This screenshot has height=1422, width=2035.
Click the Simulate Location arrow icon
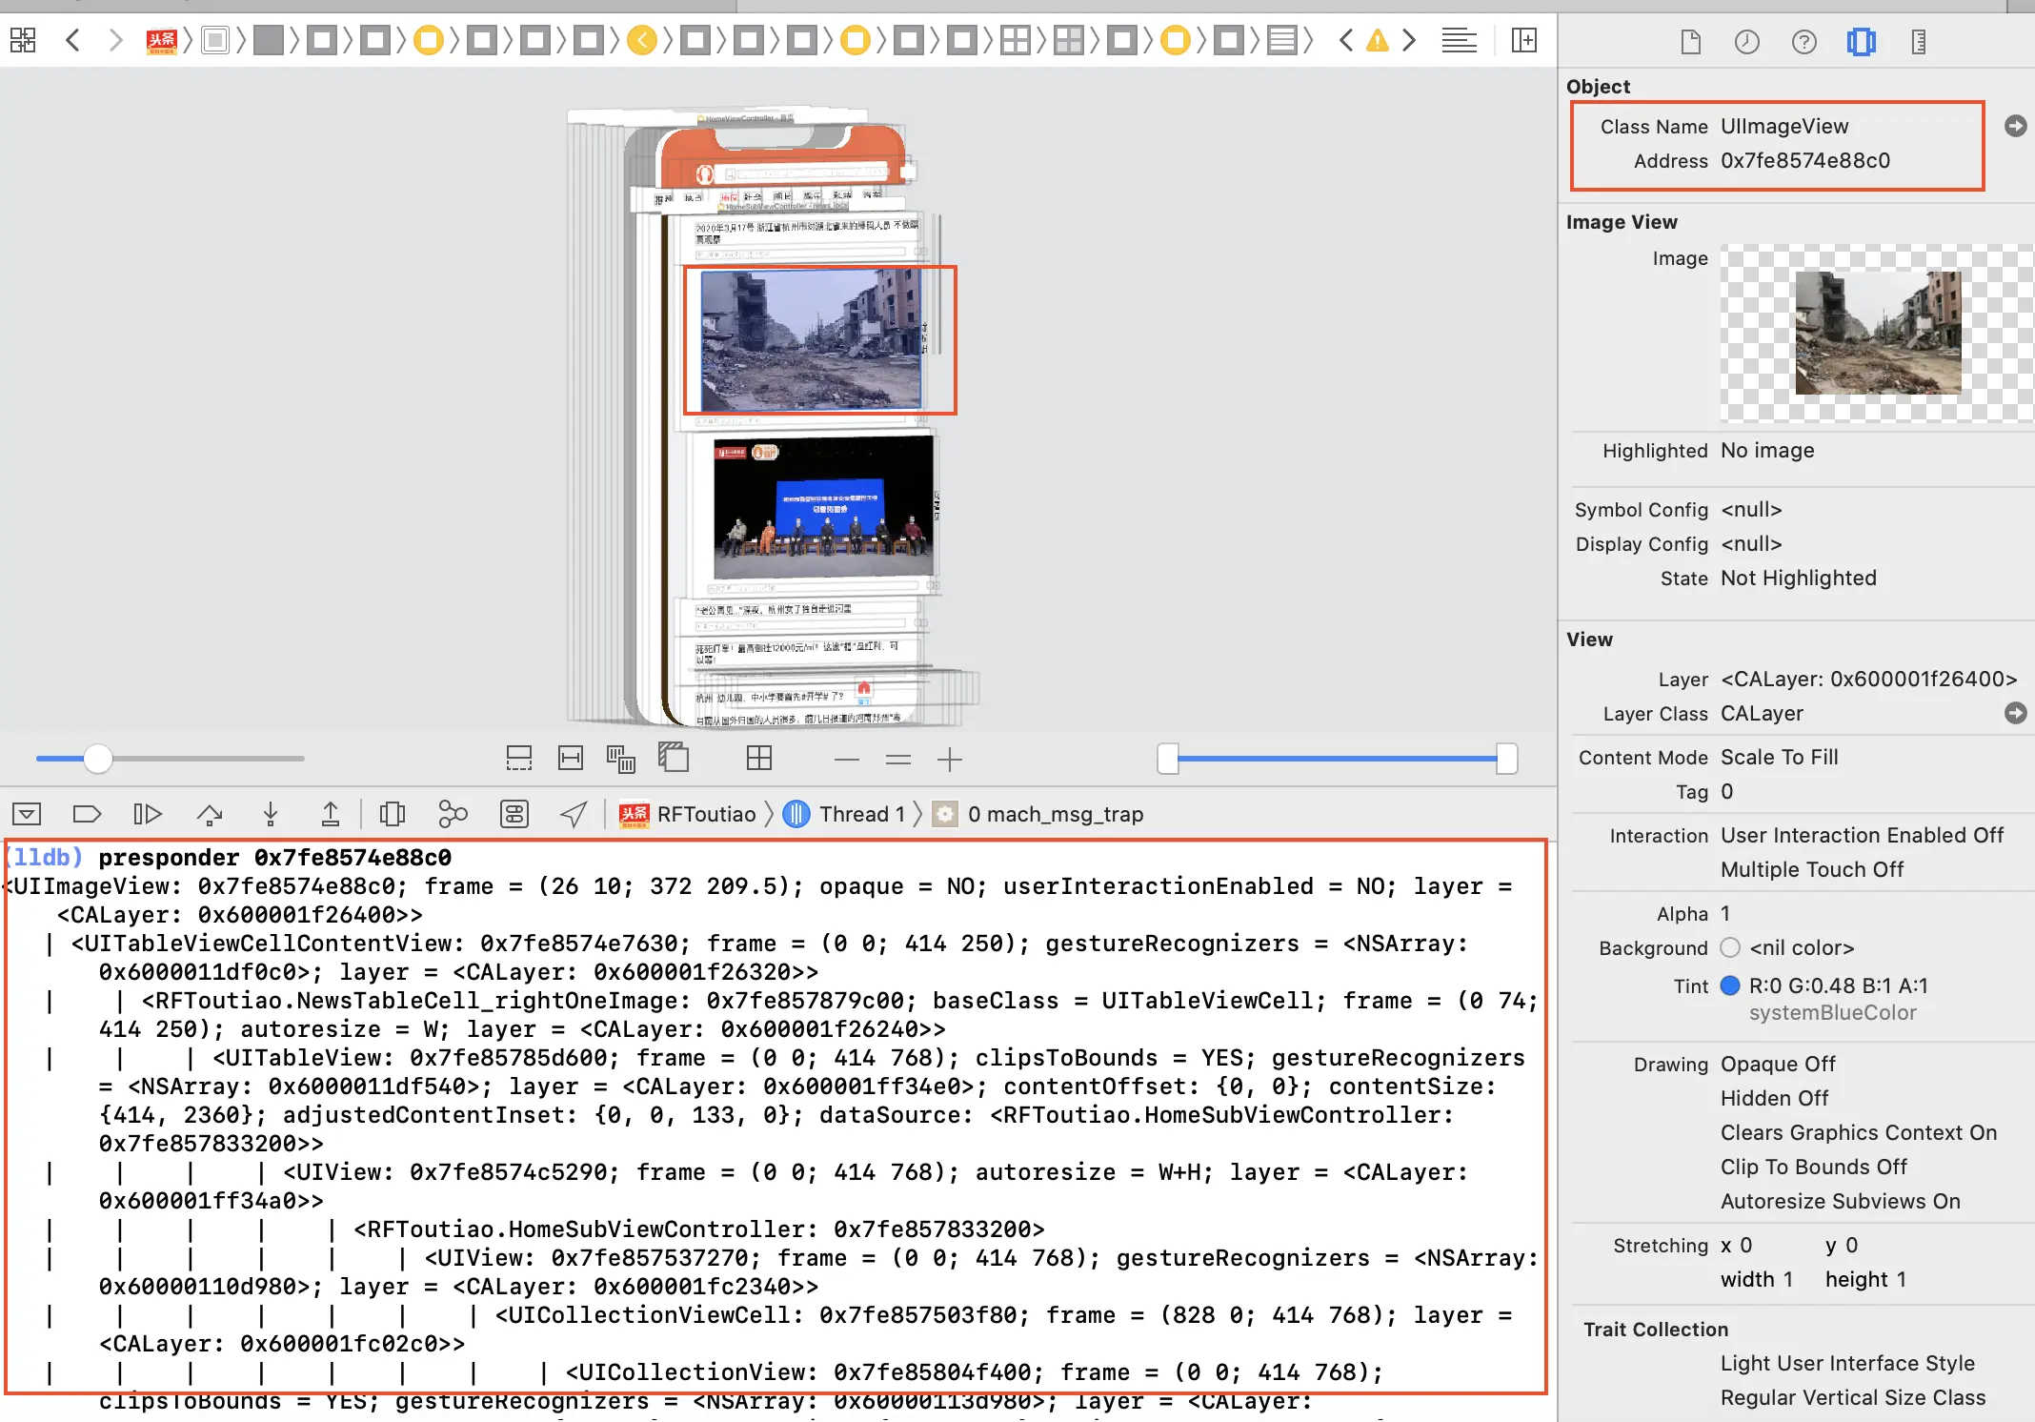click(574, 814)
